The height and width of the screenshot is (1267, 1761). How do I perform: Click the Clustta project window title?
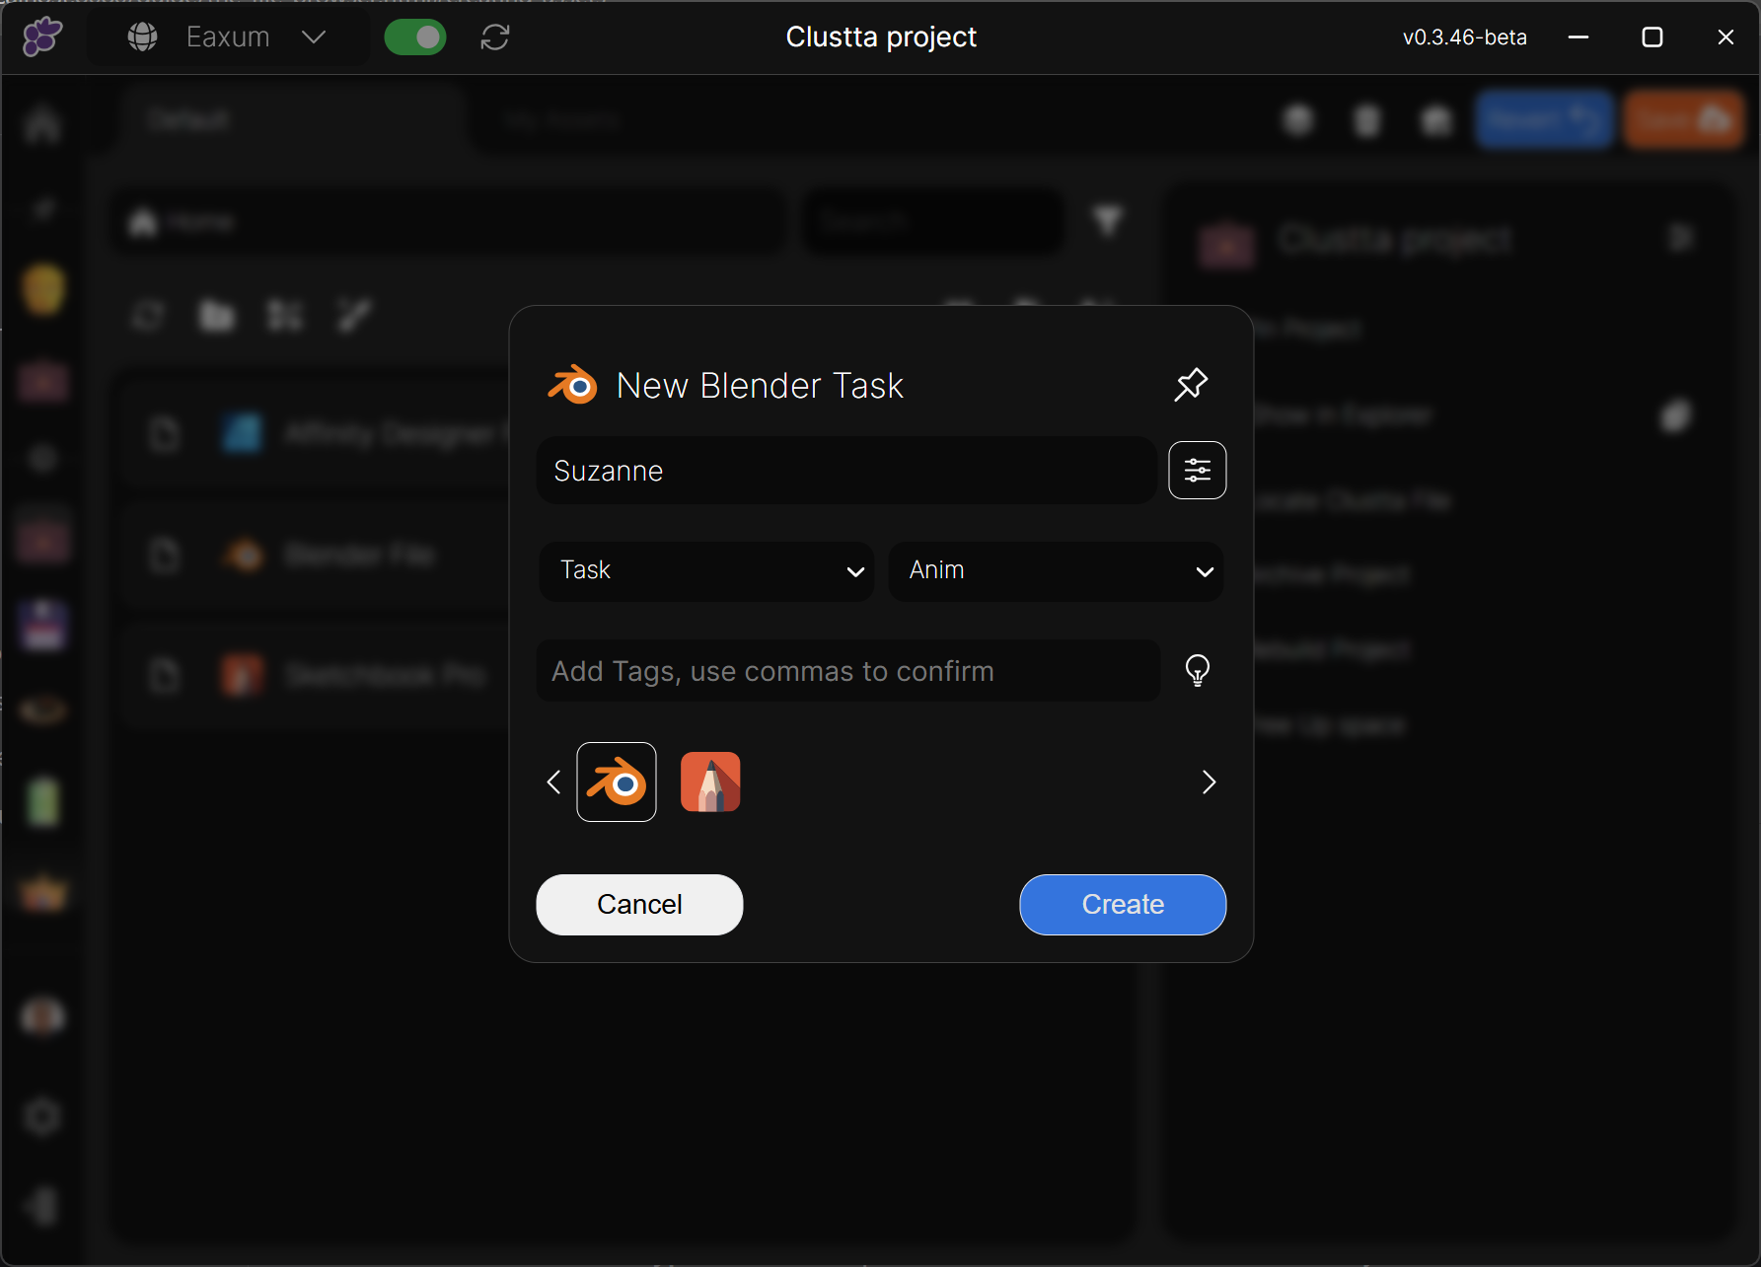(x=881, y=37)
